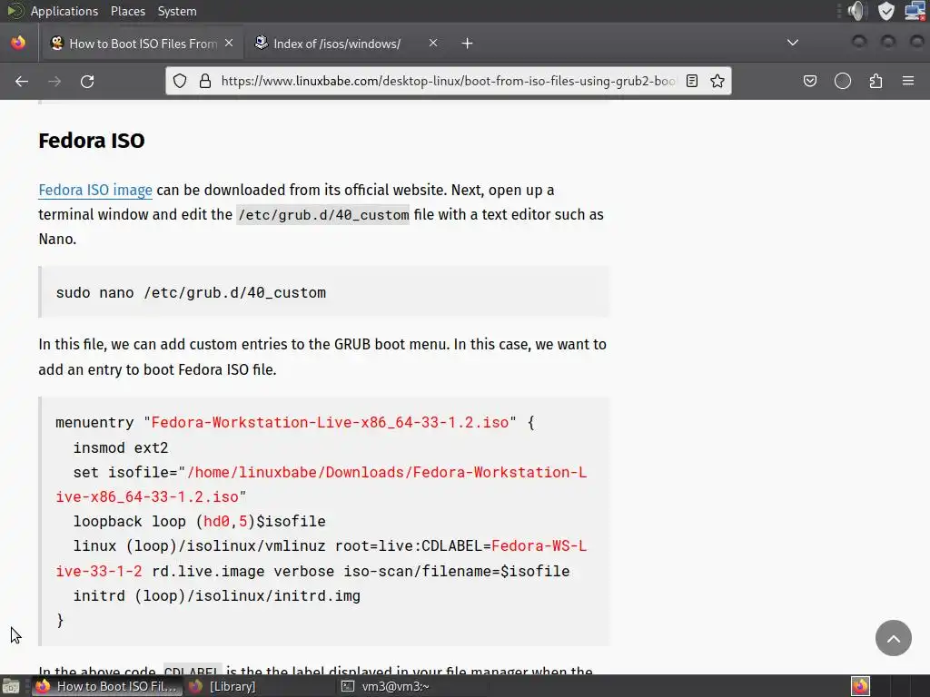Click the security shield tray icon

point(886,11)
